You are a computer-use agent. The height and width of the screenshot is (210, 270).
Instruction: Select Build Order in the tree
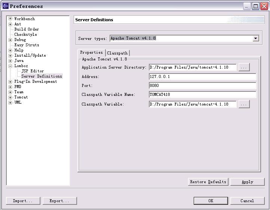[x=27, y=29]
